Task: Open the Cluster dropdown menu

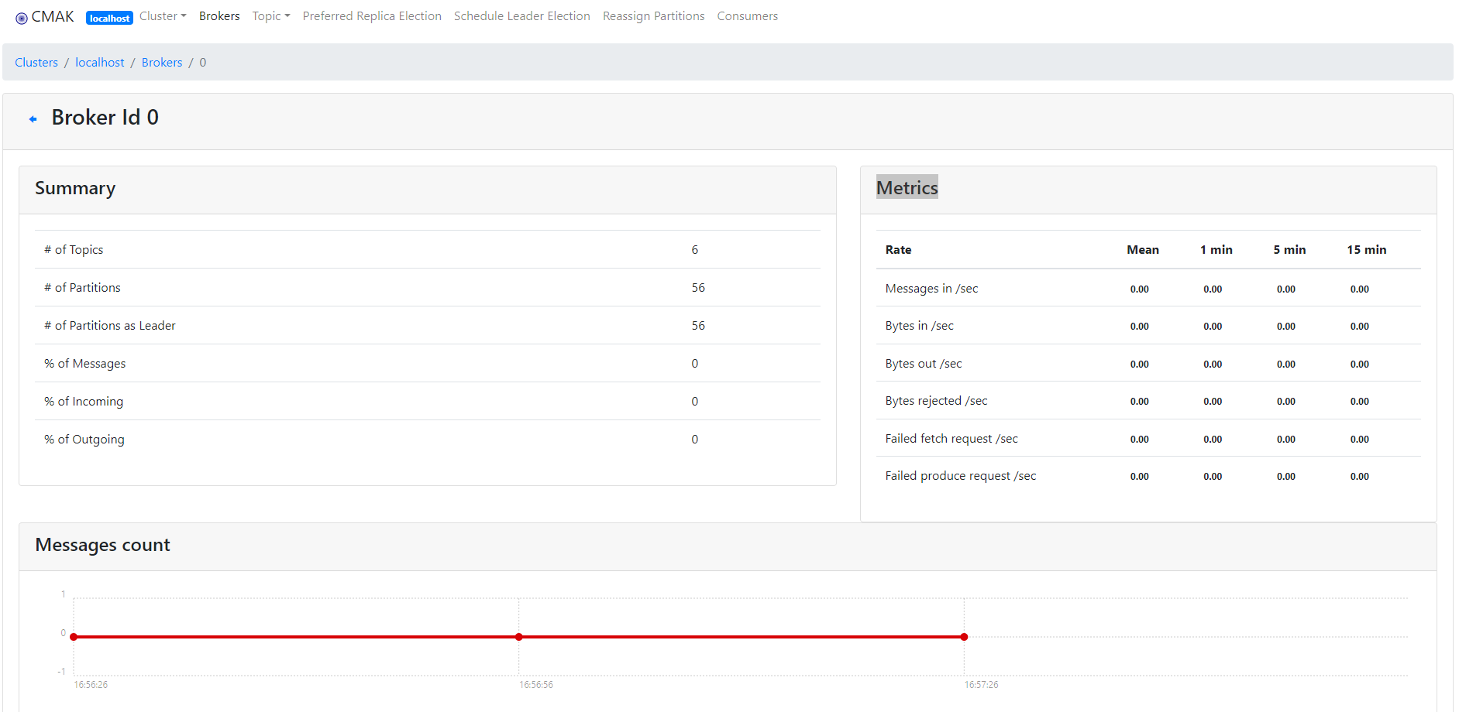Action: tap(163, 16)
